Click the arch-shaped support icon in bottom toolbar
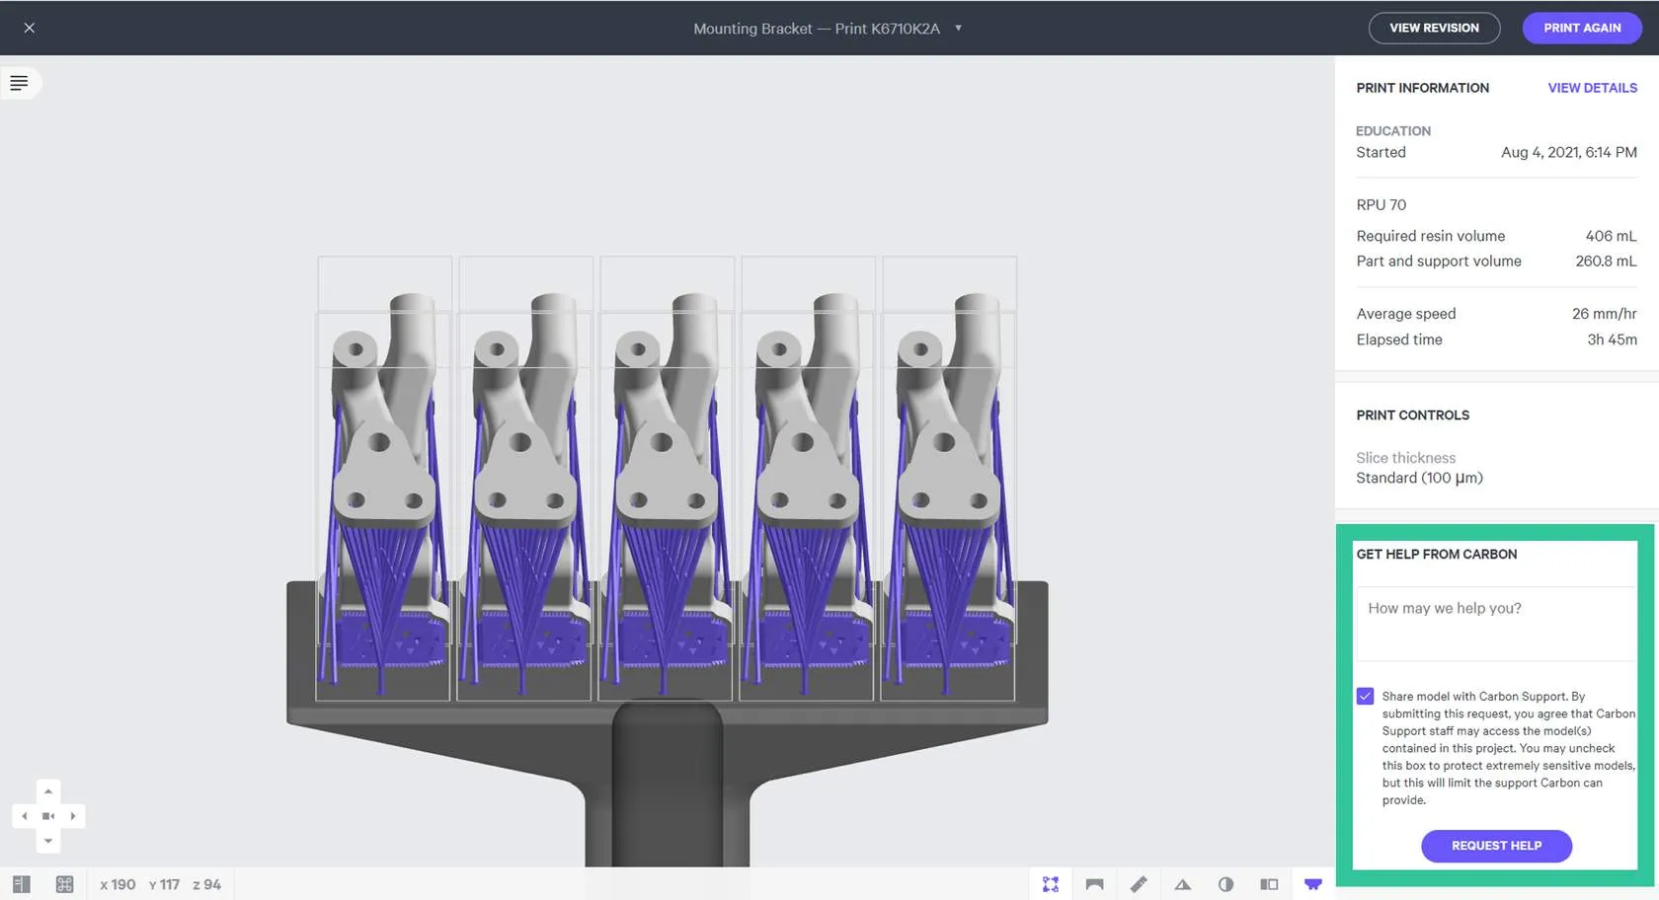 pyautogui.click(x=1094, y=884)
